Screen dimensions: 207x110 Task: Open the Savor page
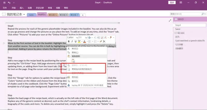click(178, 29)
